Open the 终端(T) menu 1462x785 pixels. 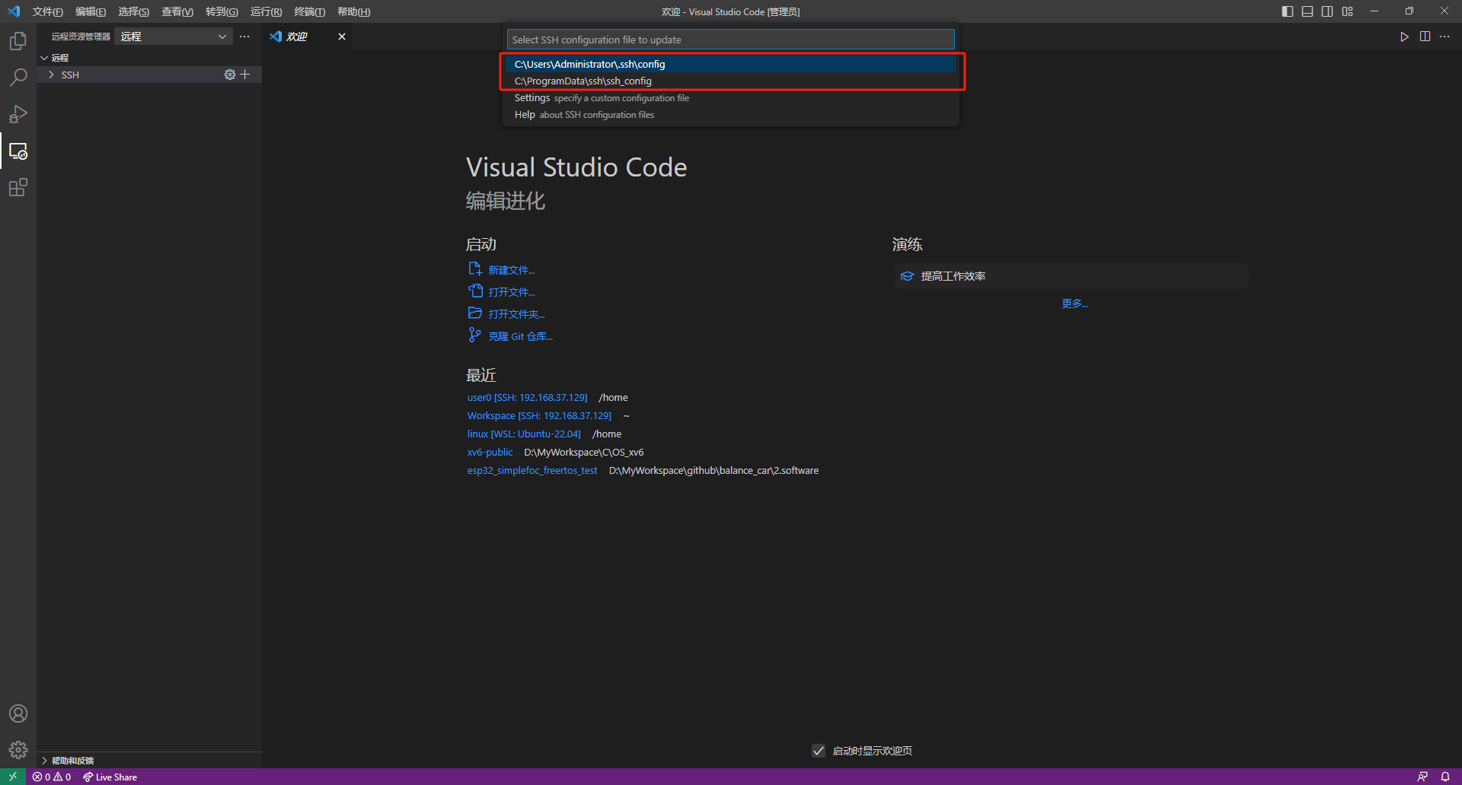(x=309, y=11)
